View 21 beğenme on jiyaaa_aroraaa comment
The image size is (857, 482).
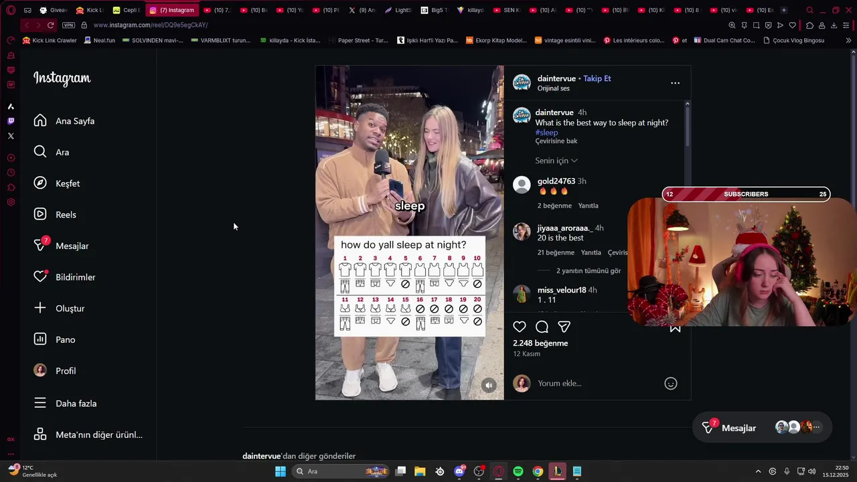coord(556,252)
